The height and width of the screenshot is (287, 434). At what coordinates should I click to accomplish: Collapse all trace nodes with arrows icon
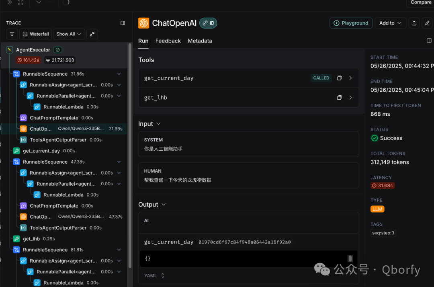tap(92, 34)
